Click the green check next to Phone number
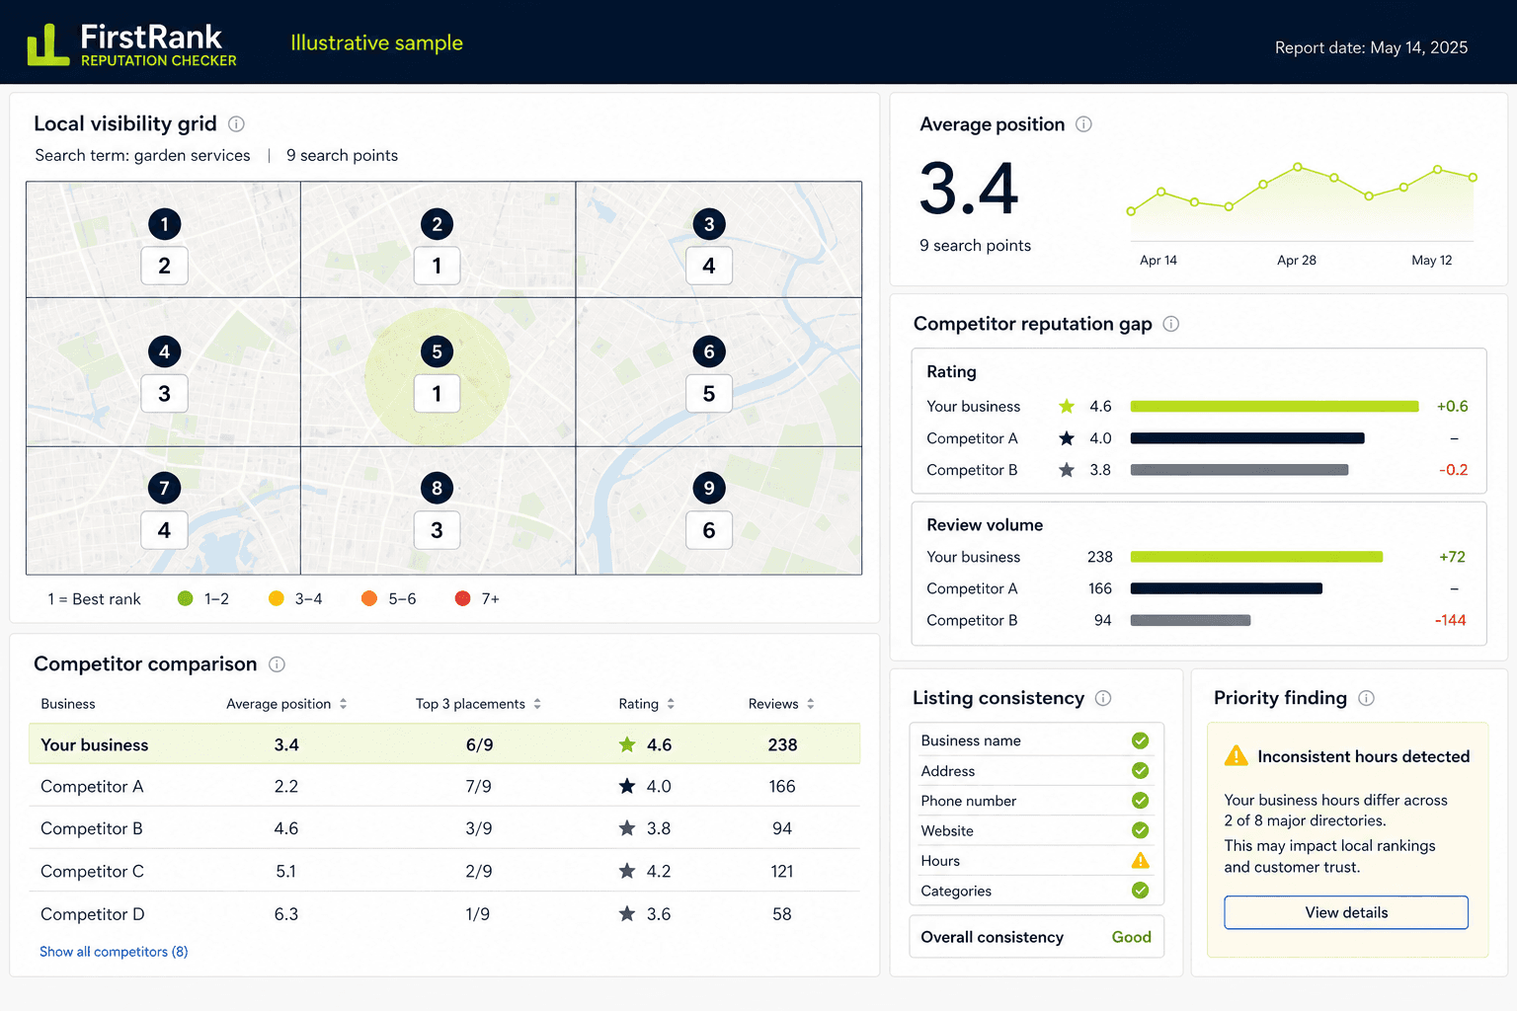Image resolution: width=1517 pixels, height=1011 pixels. click(1140, 800)
